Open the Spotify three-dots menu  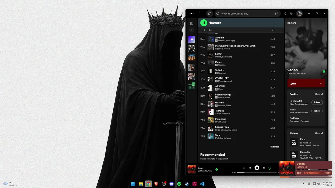192,14
